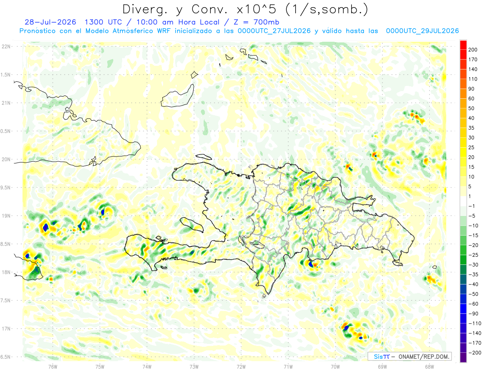This screenshot has width=482, height=372.
Task: Click the '74W' longitude label
Action: coord(147,366)
